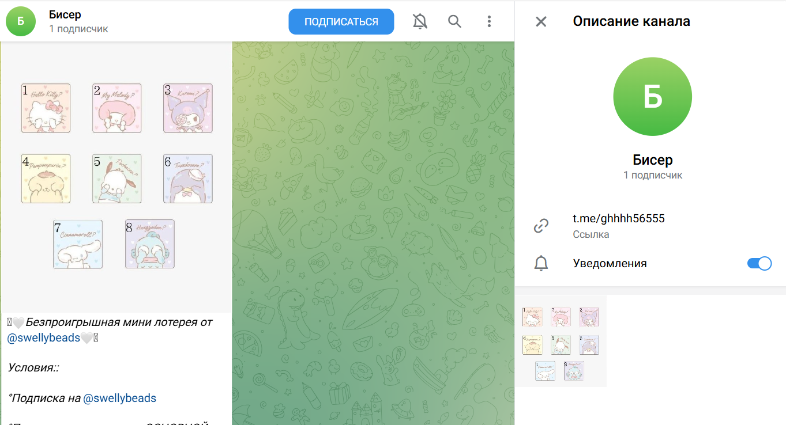The width and height of the screenshot is (786, 425).
Task: Click the green Б avatar in chat header
Action: pos(21,21)
